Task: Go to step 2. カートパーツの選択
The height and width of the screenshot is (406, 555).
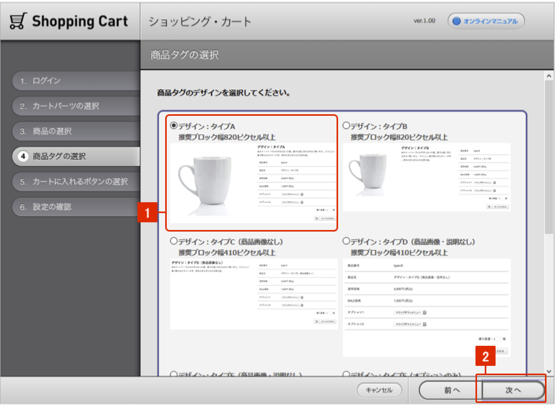Action: [x=76, y=106]
